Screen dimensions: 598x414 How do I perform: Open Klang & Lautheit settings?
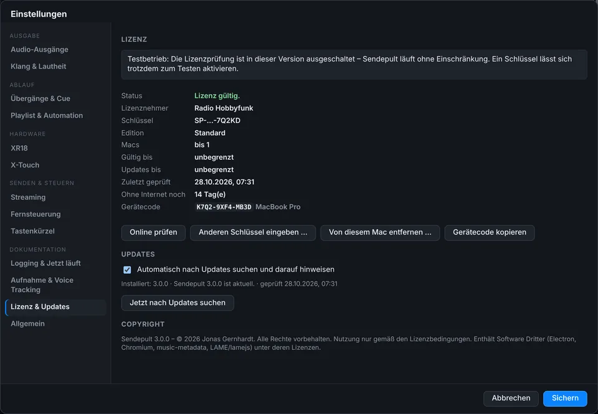pos(55,67)
